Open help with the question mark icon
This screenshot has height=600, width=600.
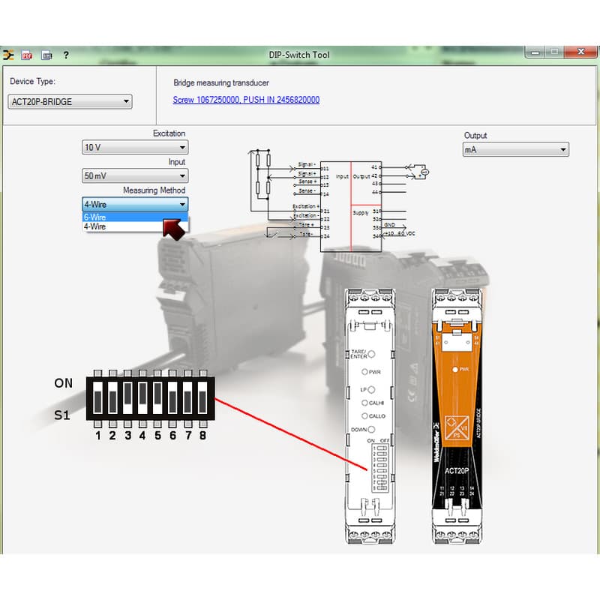66,55
